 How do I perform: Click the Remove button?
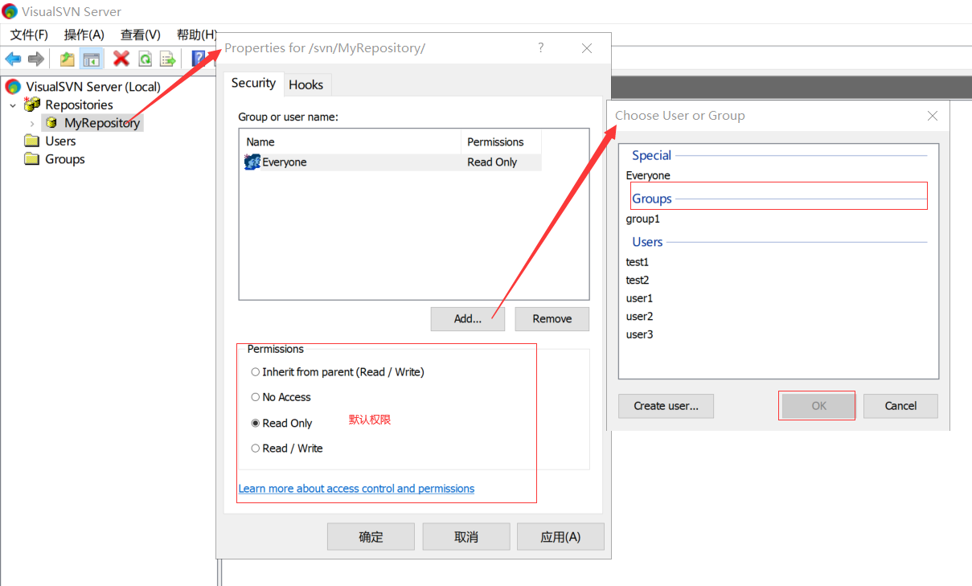tap(552, 318)
